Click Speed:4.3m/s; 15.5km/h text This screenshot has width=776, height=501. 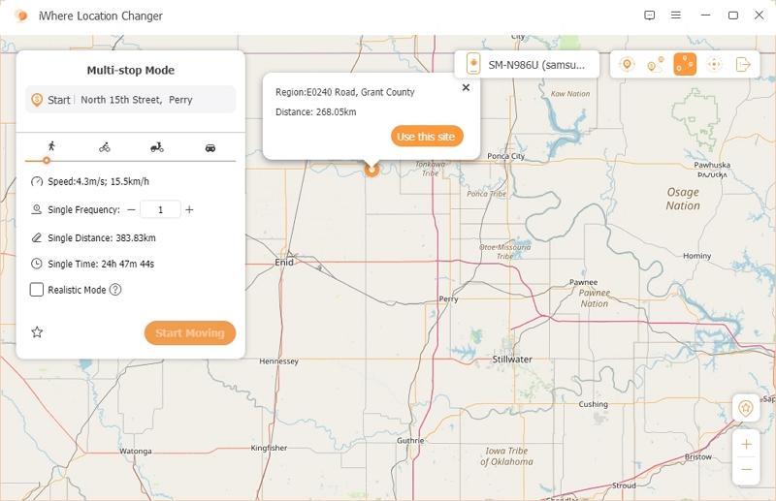tap(99, 181)
